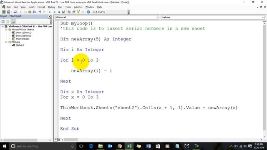
Task: Collapse the Modules folder node
Action: (6, 42)
